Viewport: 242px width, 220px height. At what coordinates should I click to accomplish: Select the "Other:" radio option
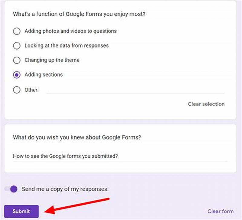coord(17,90)
